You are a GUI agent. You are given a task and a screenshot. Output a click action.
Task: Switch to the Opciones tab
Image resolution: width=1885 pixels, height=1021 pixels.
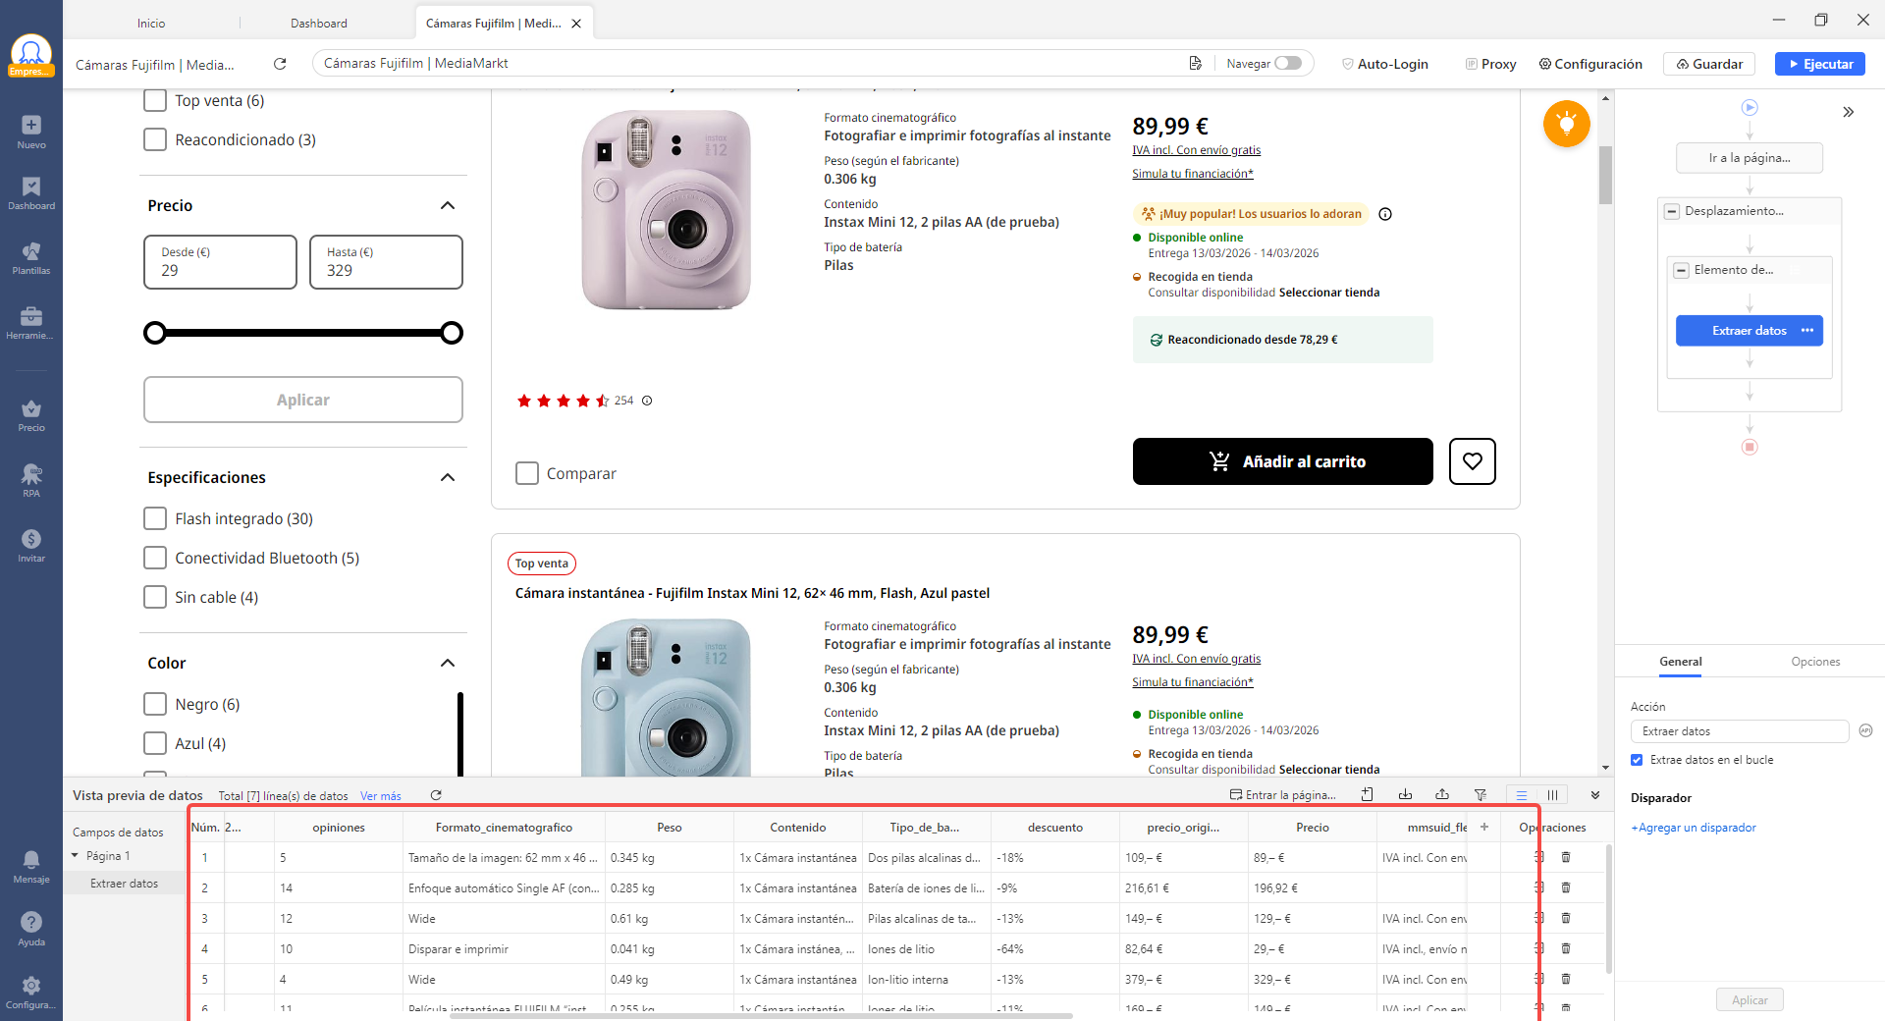(1815, 662)
